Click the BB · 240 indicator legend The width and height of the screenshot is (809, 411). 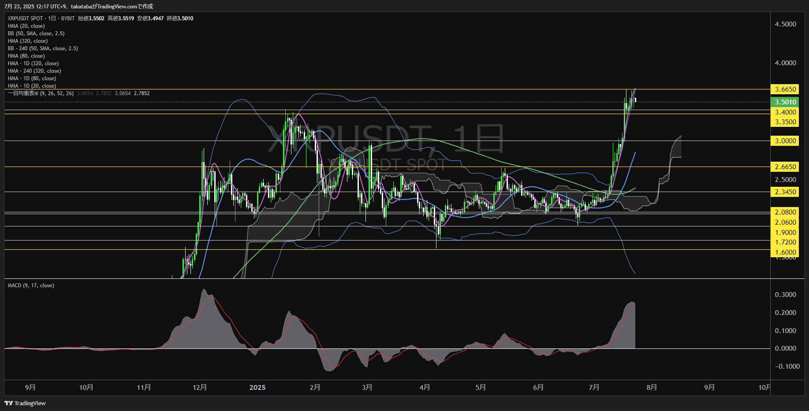[43, 48]
